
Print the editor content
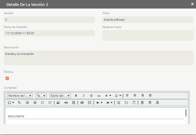(82, 103)
